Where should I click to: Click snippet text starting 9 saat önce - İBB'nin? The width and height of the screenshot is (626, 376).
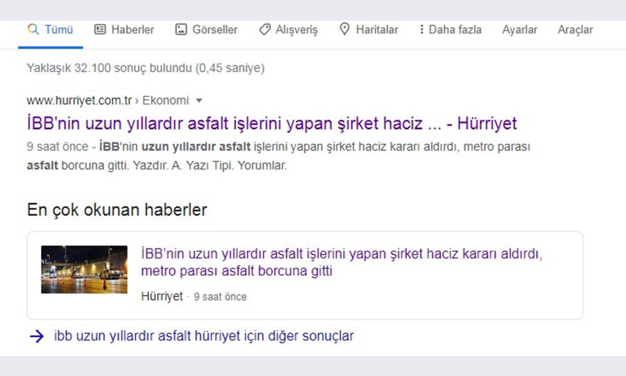[279, 156]
